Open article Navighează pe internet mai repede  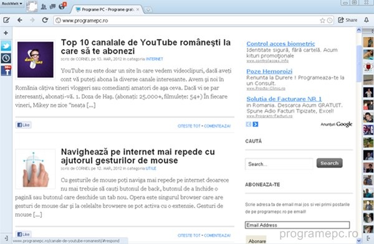click(x=138, y=156)
